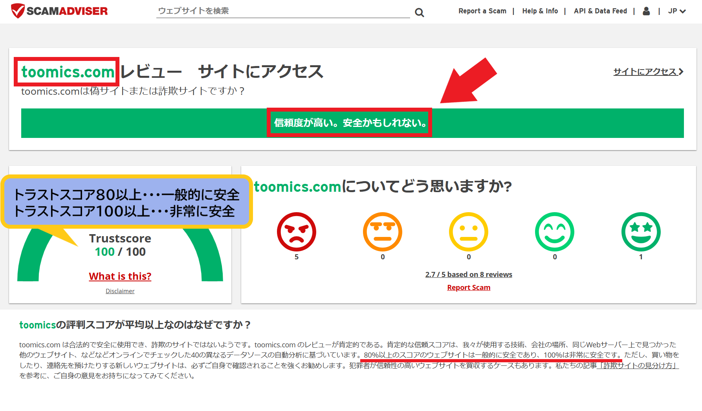Click the red Report Scam link
Screen dimensions: 702x411
click(x=469, y=287)
